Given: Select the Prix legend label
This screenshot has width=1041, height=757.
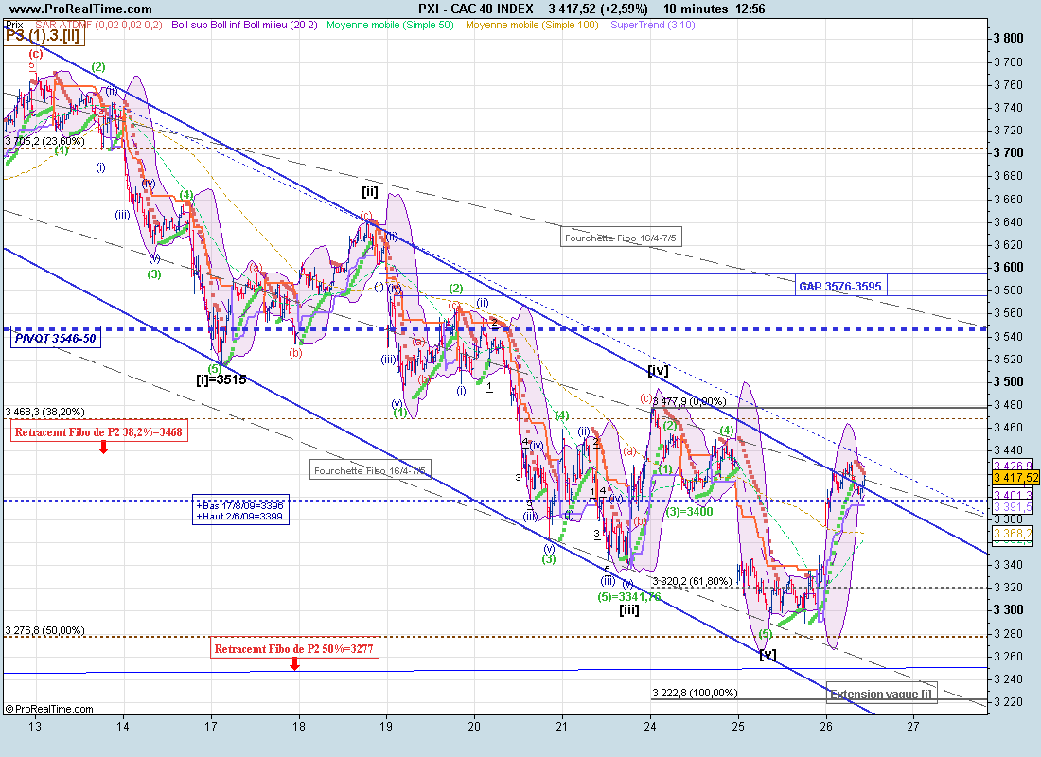Looking at the screenshot, I should (14, 25).
